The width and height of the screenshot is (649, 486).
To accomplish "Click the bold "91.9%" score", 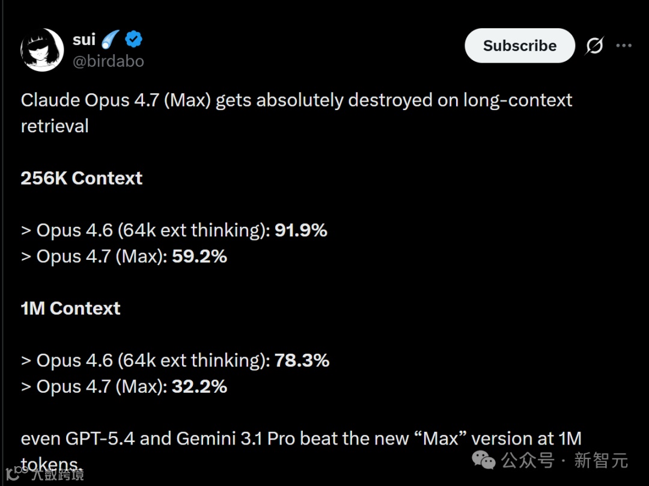I will [x=300, y=230].
